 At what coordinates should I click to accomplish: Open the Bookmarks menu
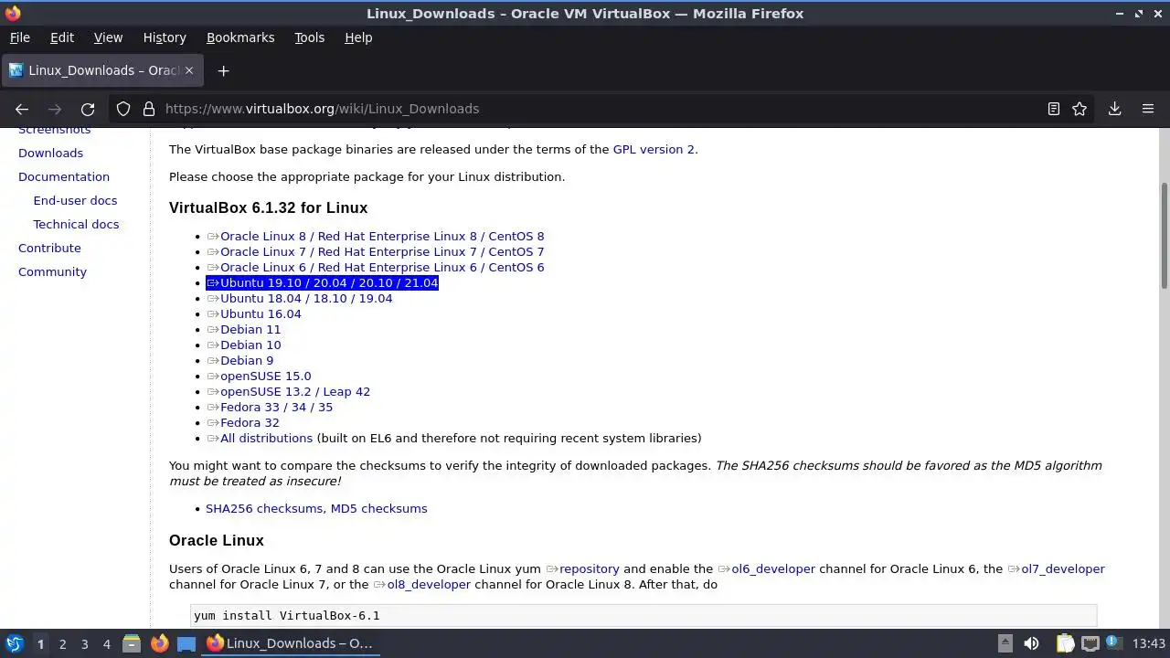[x=240, y=37]
